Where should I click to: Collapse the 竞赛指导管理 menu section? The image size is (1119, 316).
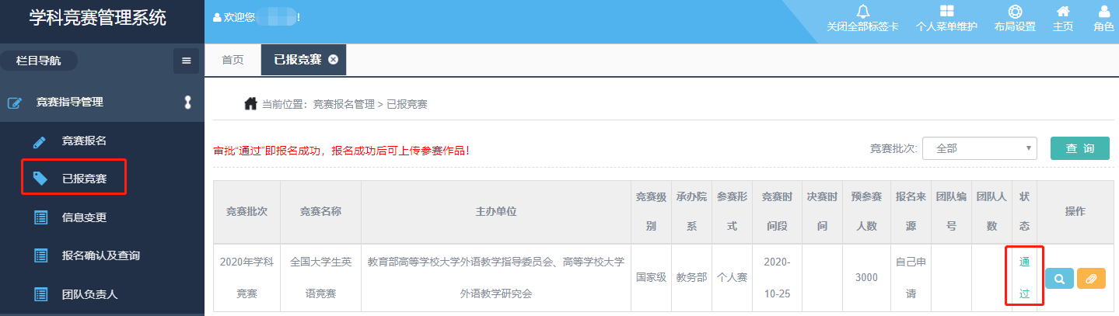(186, 102)
